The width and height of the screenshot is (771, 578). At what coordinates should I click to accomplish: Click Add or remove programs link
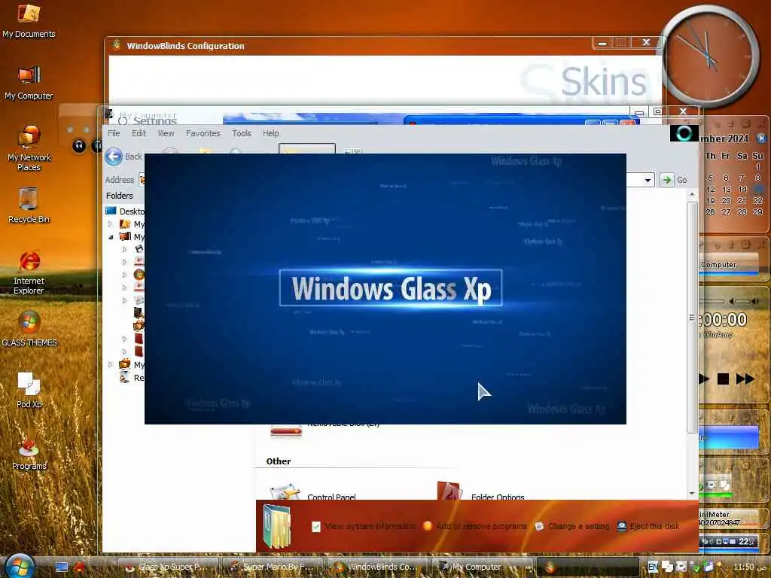(481, 526)
